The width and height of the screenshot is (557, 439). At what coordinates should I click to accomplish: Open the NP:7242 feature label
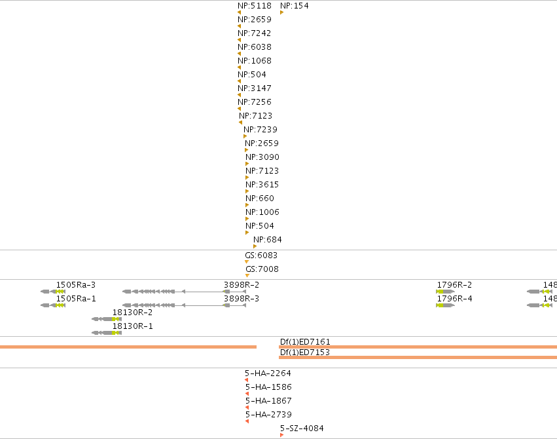click(x=255, y=33)
